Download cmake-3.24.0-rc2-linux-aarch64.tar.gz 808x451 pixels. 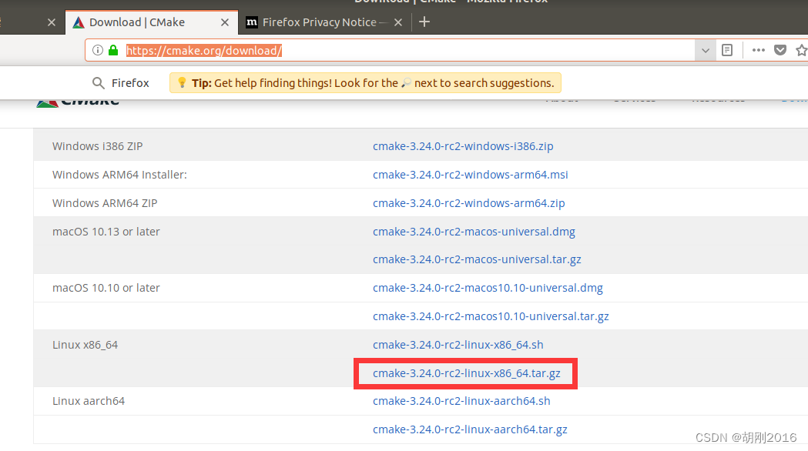point(469,429)
